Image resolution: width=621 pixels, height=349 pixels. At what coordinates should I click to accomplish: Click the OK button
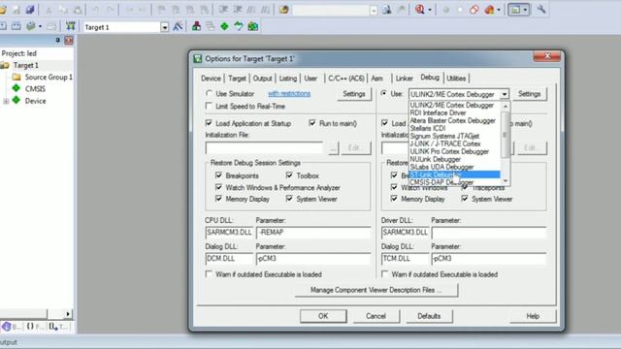(323, 316)
